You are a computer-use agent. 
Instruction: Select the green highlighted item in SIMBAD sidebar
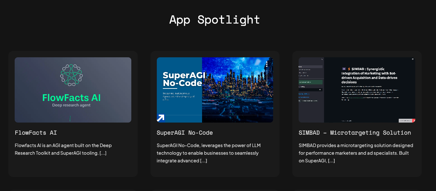click(310, 82)
